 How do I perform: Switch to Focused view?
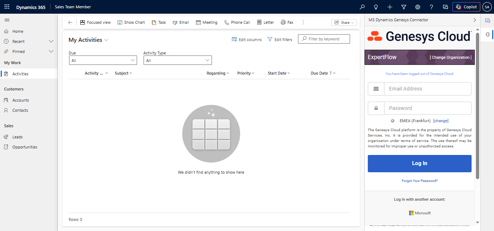click(95, 22)
